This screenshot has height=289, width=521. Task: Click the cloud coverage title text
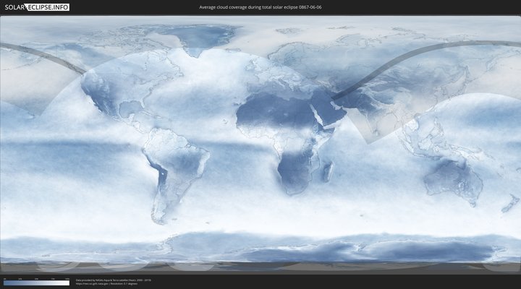[260, 7]
